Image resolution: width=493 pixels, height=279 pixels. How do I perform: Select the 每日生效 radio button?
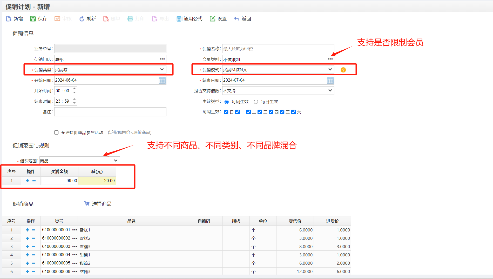click(256, 102)
